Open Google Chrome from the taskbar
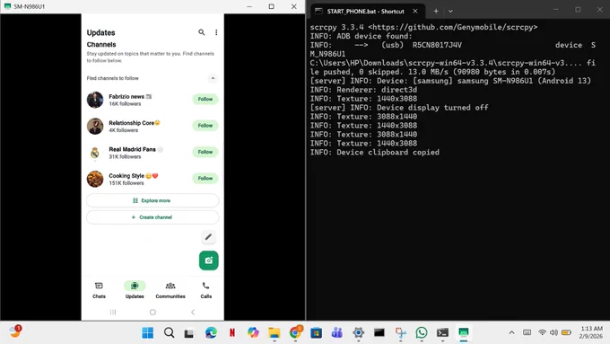Viewport: 610px width, 344px height. click(x=295, y=332)
